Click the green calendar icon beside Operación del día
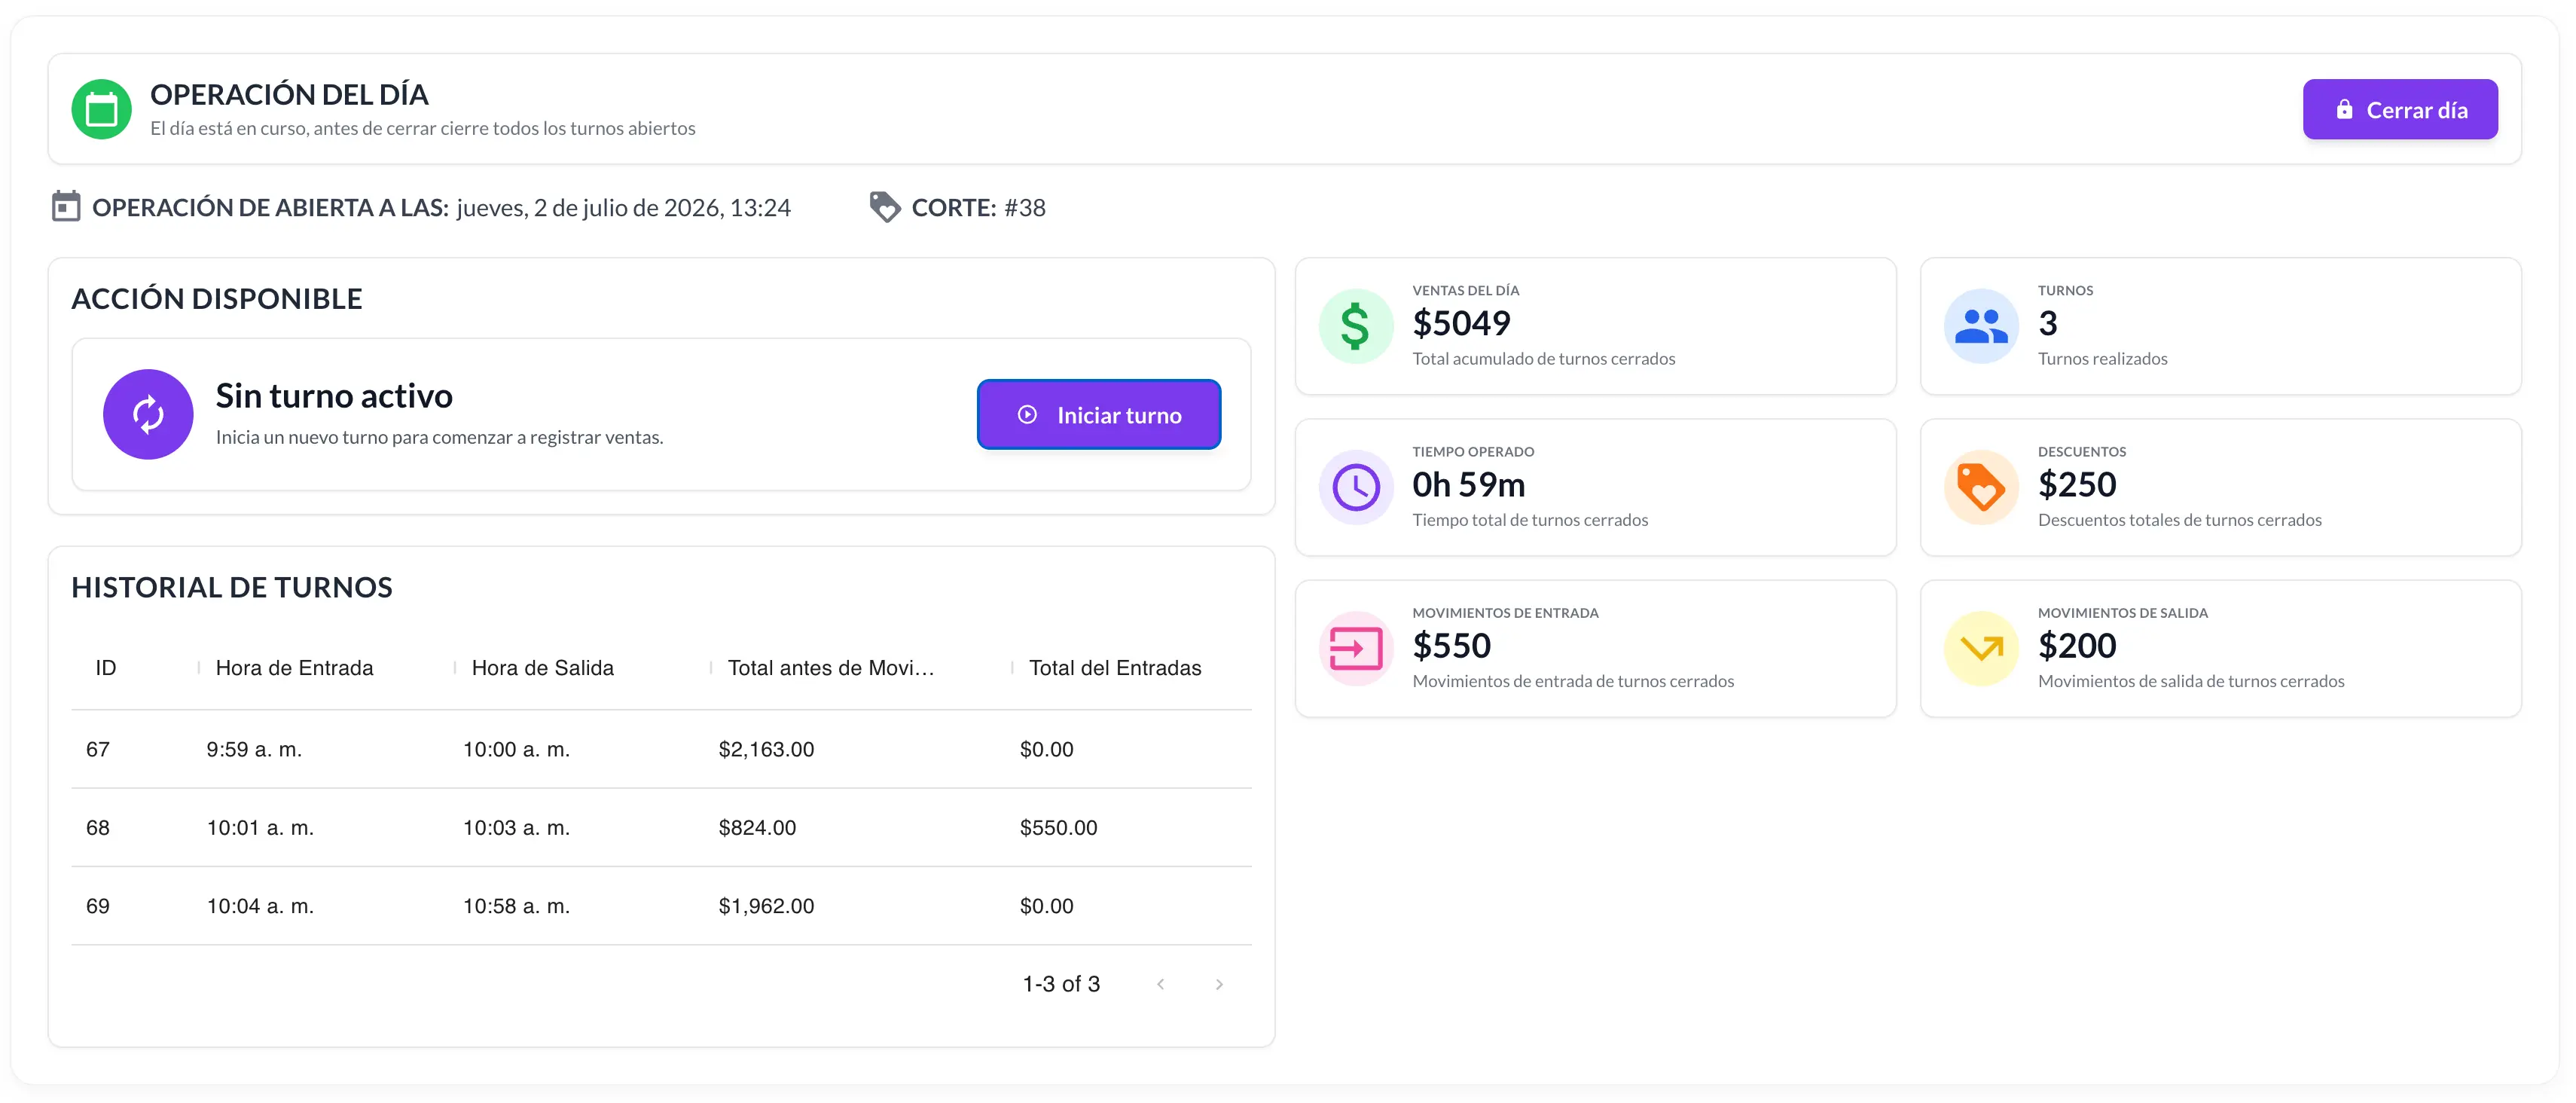 coord(101,109)
